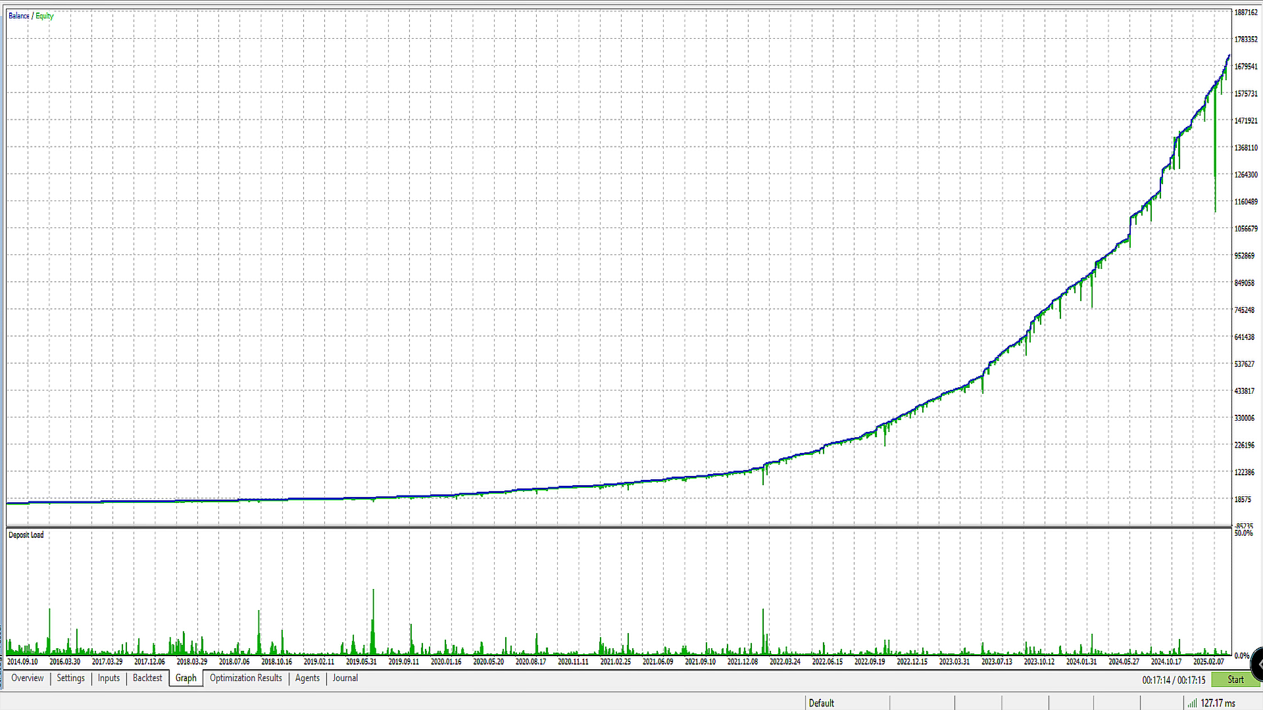The height and width of the screenshot is (710, 1263).
Task: Open the Inputs tab
Action: pos(109,678)
